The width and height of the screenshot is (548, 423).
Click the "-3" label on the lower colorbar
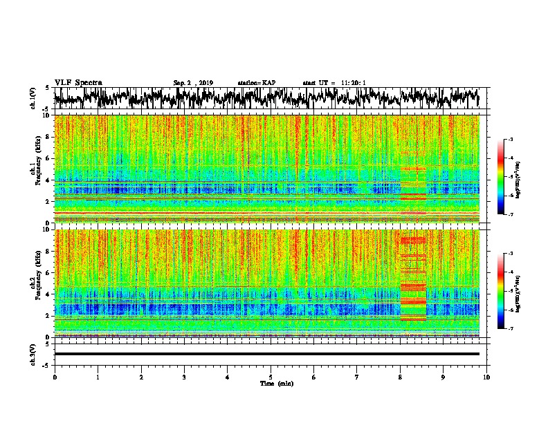coord(511,254)
